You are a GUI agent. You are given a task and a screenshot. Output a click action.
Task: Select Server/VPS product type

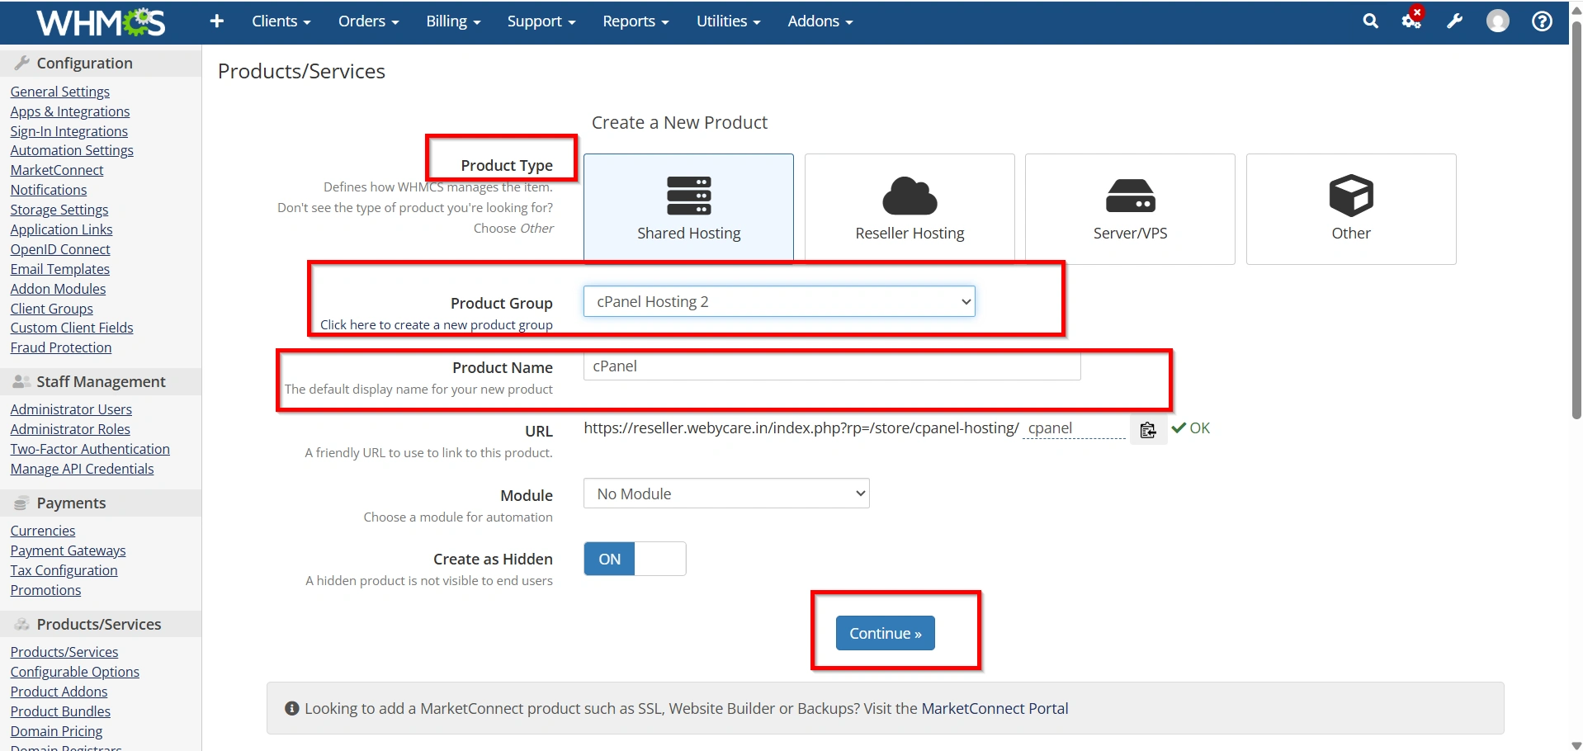pyautogui.click(x=1130, y=209)
